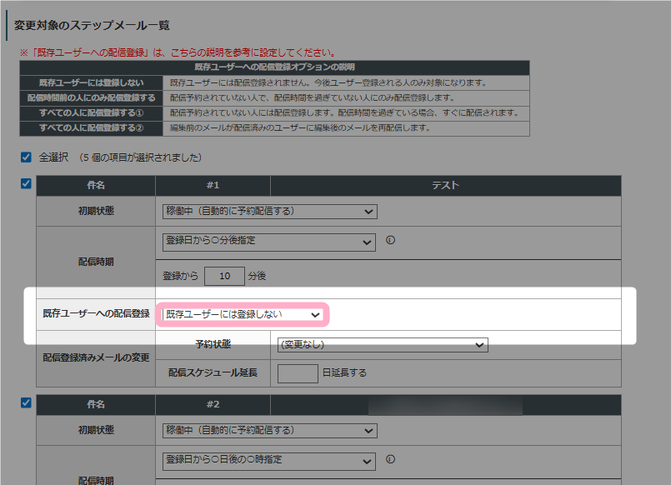Open the 初期状態 dropdown for step #2
Viewport: 671px width, 485px height.
pyautogui.click(x=269, y=431)
